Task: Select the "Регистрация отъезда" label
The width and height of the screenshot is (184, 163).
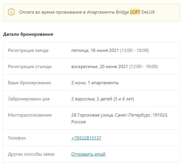Action: 29,67
